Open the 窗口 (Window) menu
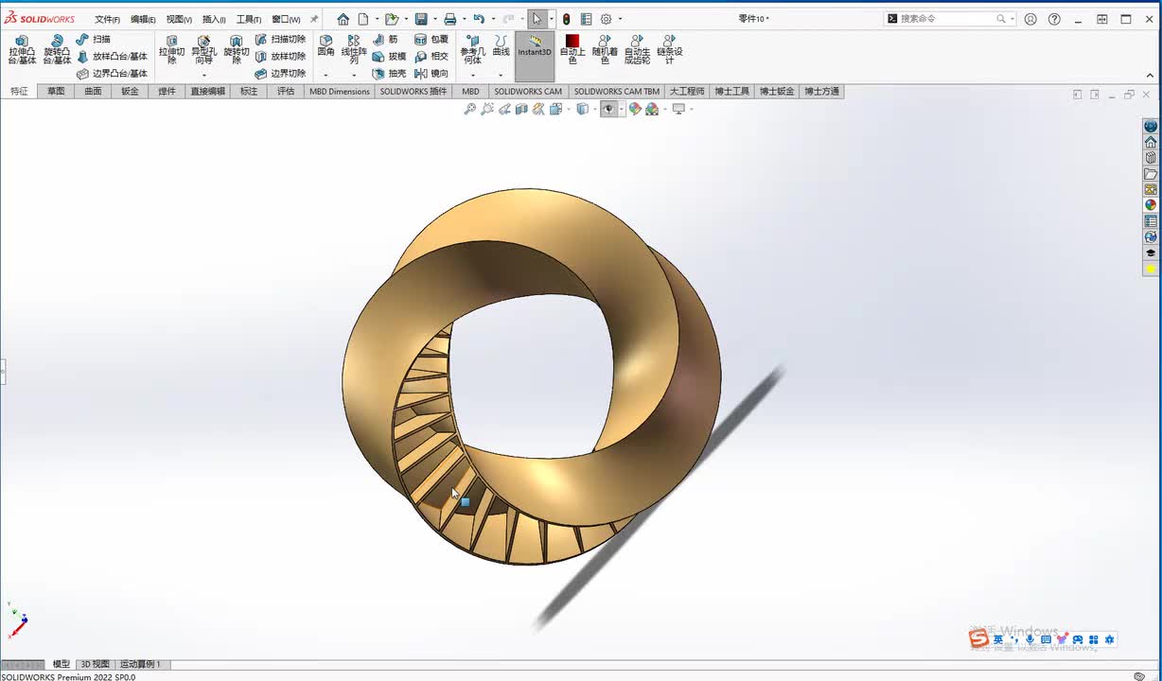The height and width of the screenshot is (681, 1162). (286, 19)
